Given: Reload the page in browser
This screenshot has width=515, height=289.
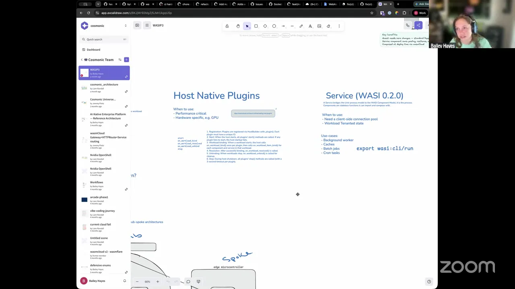Looking at the screenshot, I should pos(89,13).
